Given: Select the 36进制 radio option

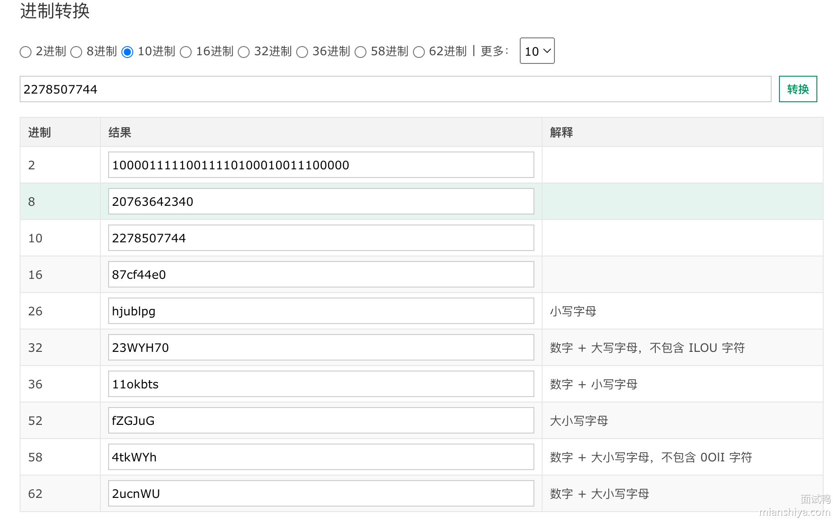Looking at the screenshot, I should coord(302,52).
